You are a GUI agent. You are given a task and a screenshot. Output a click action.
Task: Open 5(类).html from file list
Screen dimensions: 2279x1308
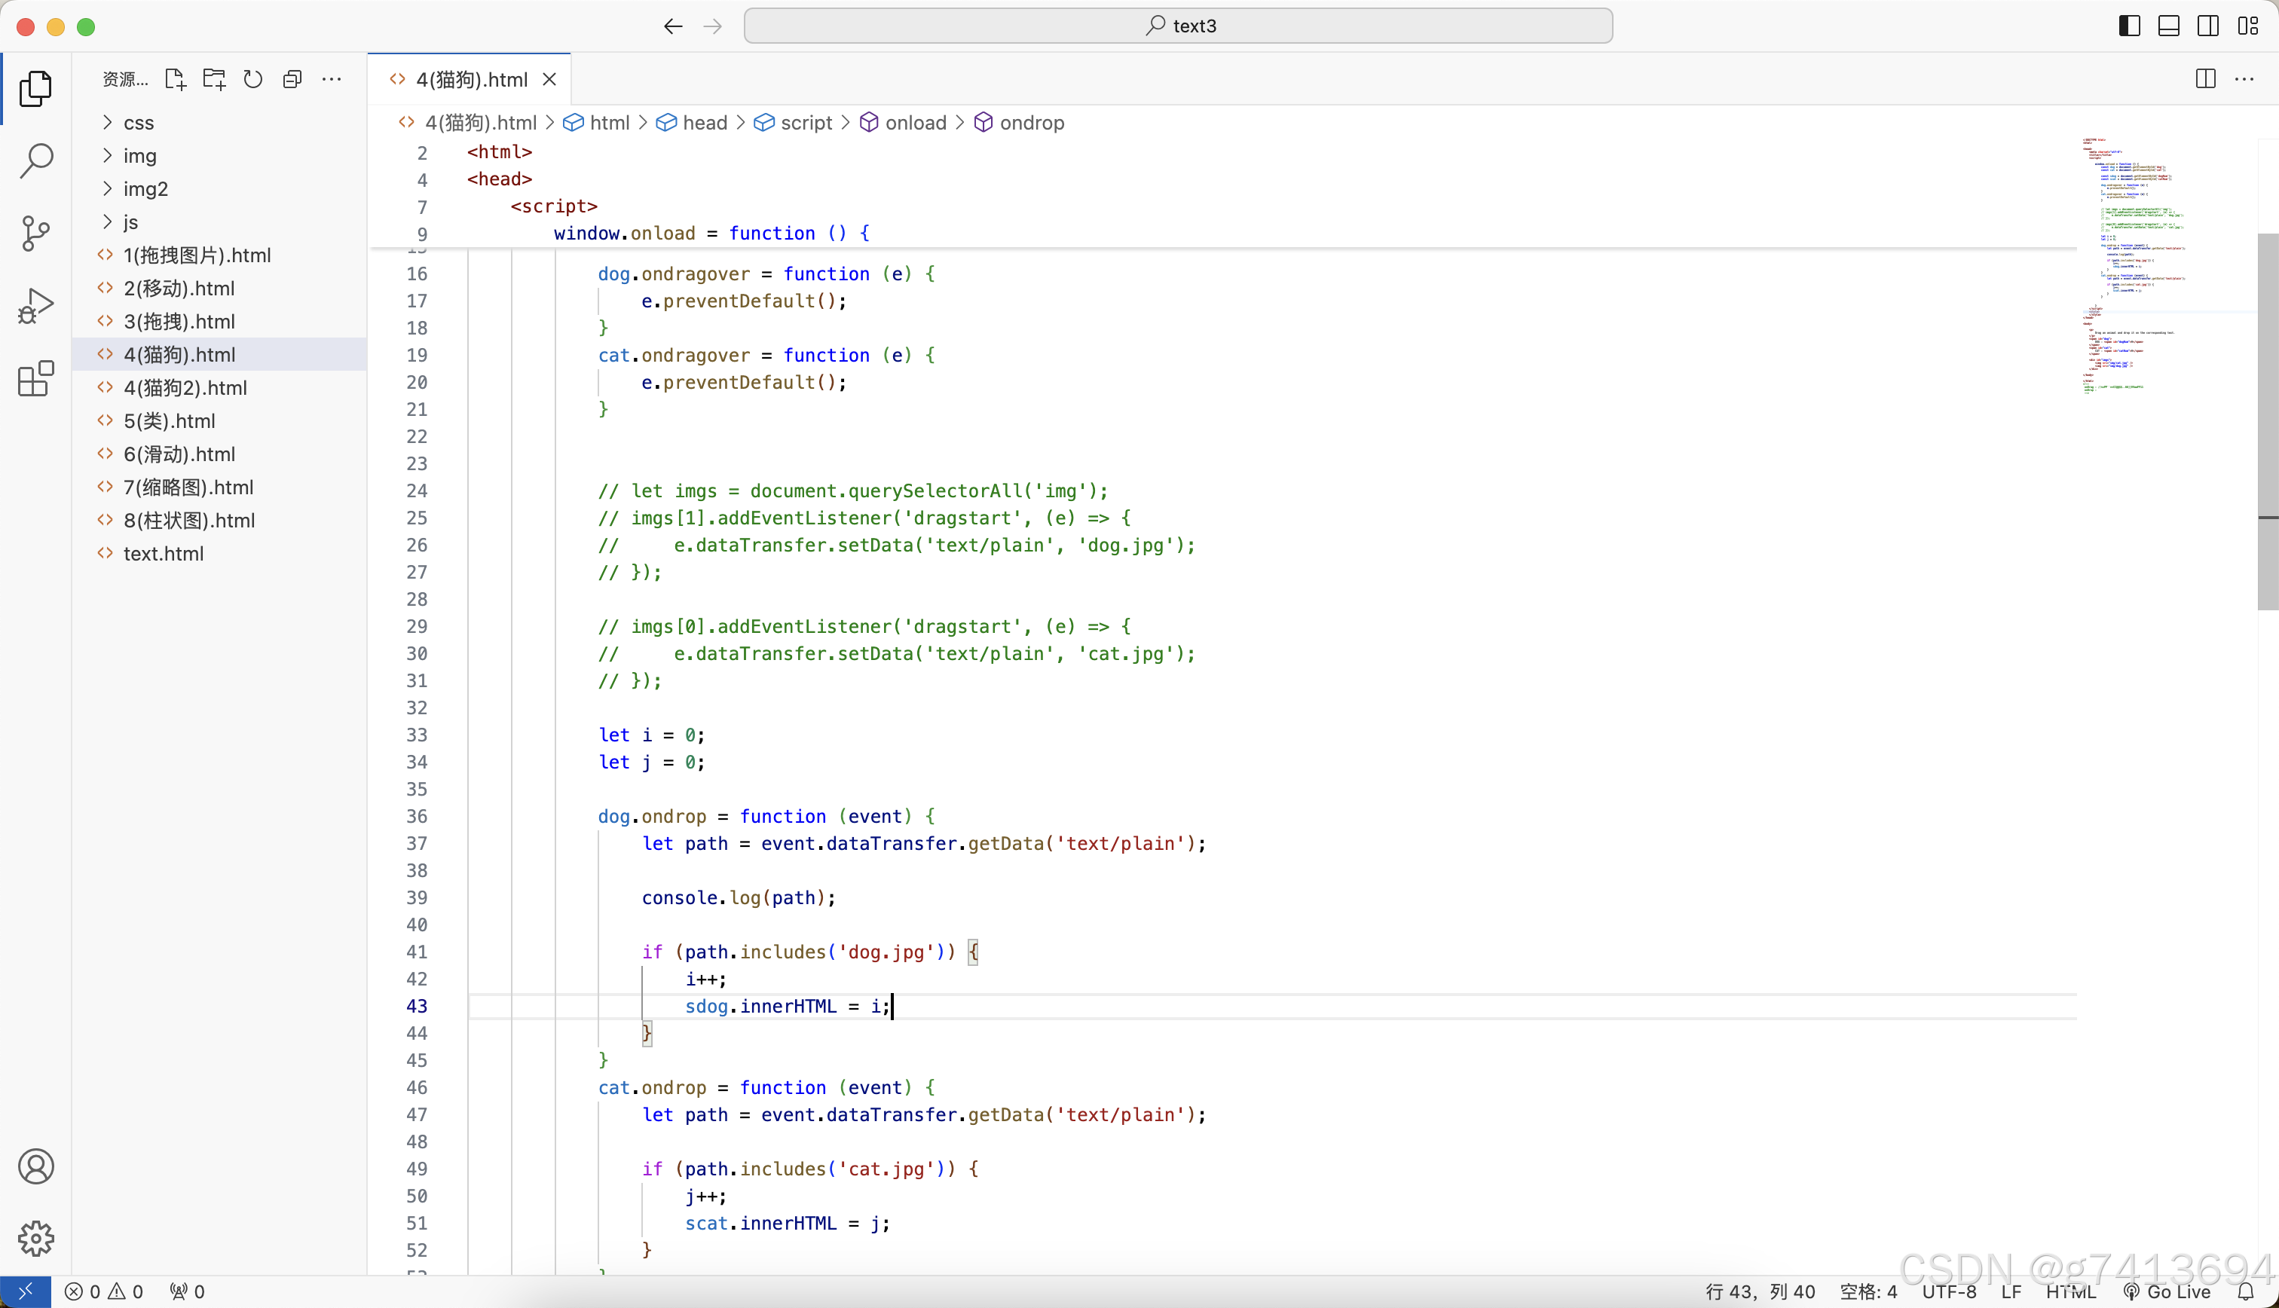click(x=169, y=420)
